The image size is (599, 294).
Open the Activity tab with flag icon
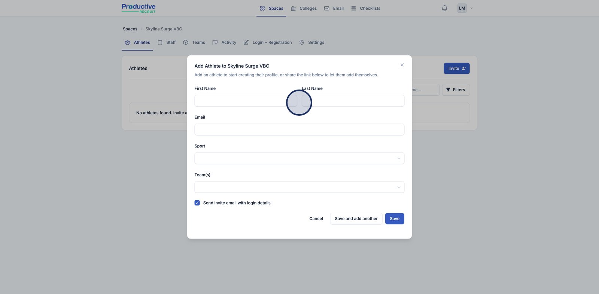coord(224,43)
